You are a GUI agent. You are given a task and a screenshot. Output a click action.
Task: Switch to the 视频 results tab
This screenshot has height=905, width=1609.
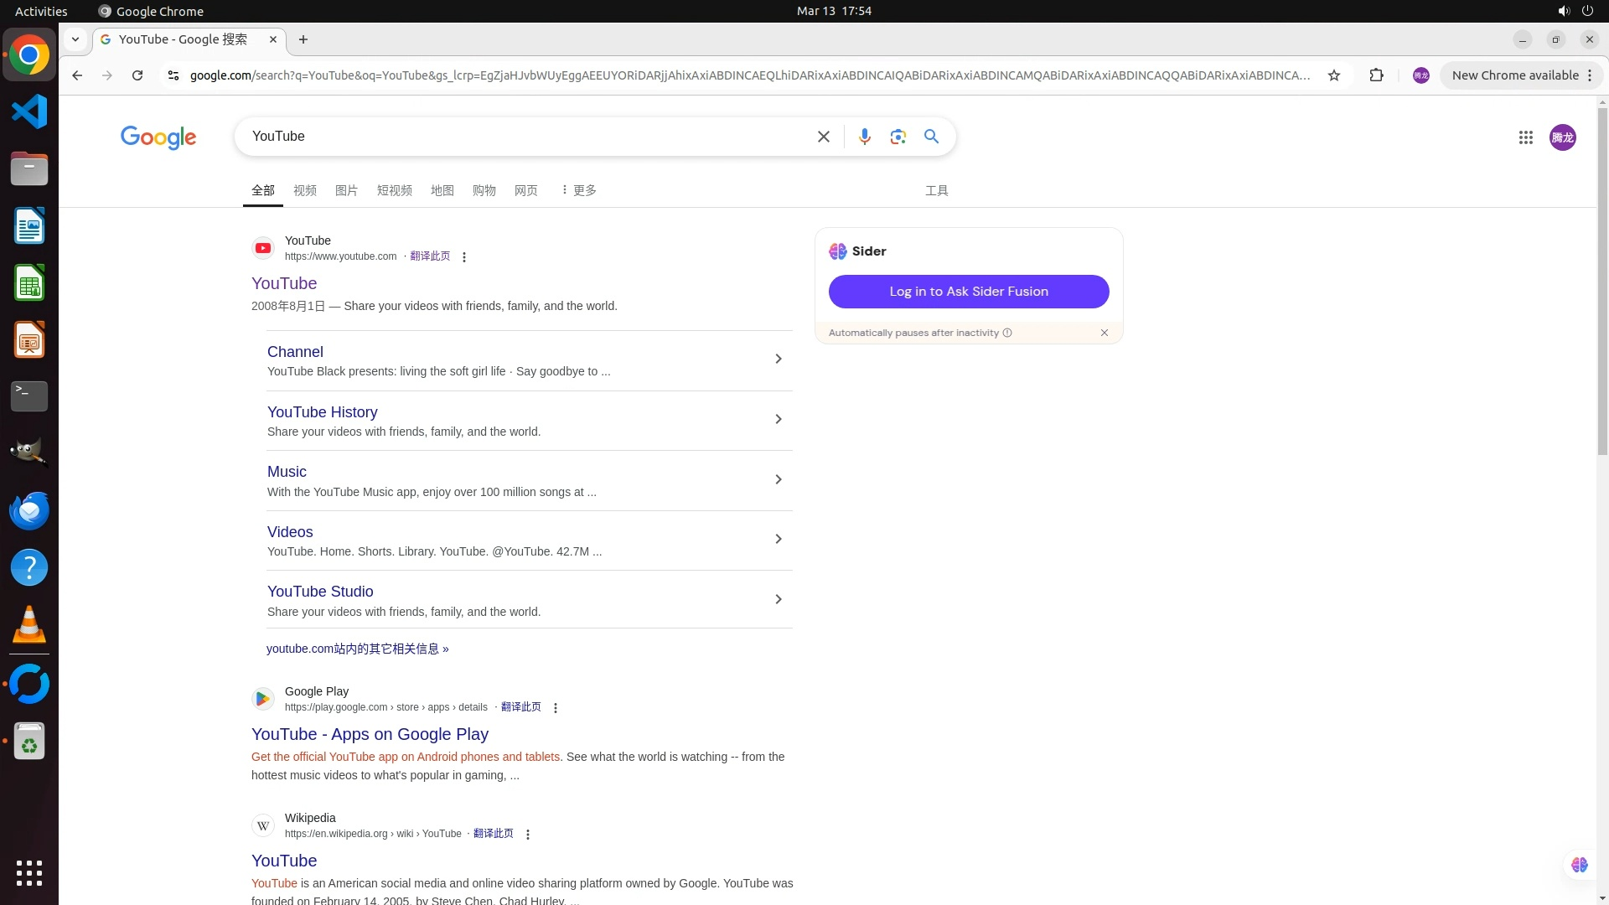[x=305, y=190]
